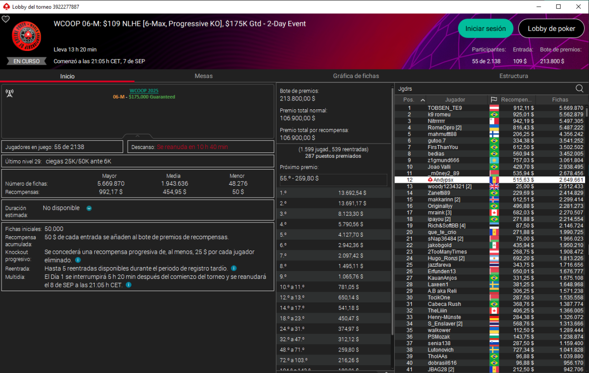The width and height of the screenshot is (589, 373).
Task: Sort players by the flag column header
Action: pos(494,100)
